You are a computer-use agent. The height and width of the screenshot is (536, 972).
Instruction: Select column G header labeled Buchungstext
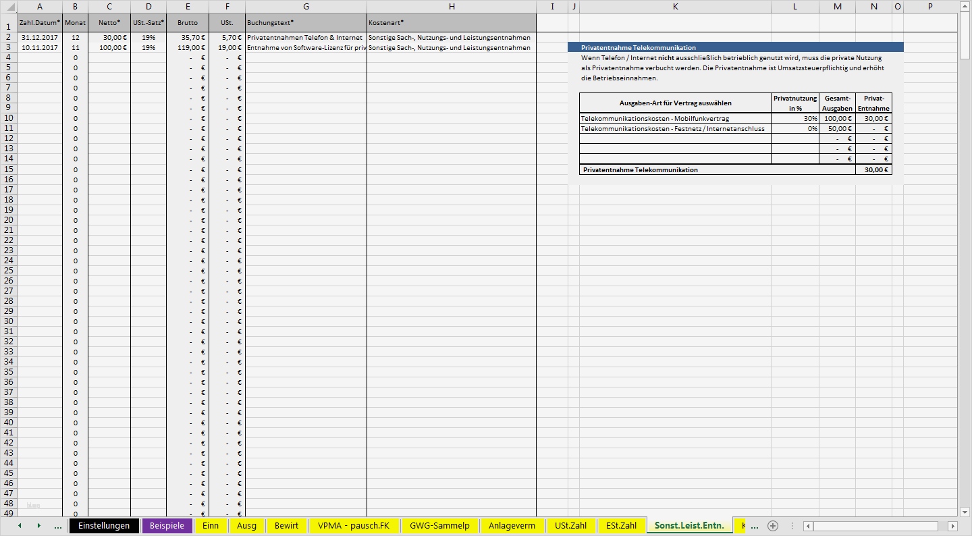click(306, 6)
